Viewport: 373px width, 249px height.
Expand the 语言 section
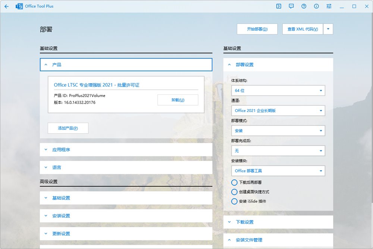[126, 168]
